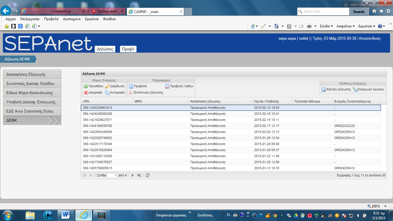Sort by Κατάσταση Δήλωσης column header

click(220, 101)
